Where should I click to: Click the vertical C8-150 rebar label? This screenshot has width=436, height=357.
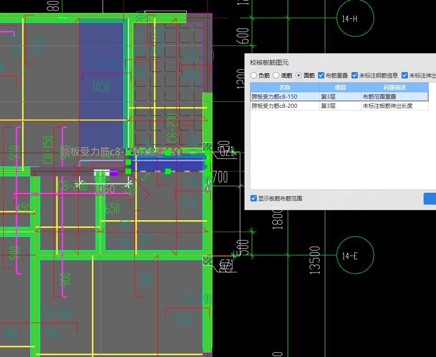coord(48,150)
